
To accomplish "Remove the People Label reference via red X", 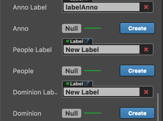I will (x=146, y=50).
